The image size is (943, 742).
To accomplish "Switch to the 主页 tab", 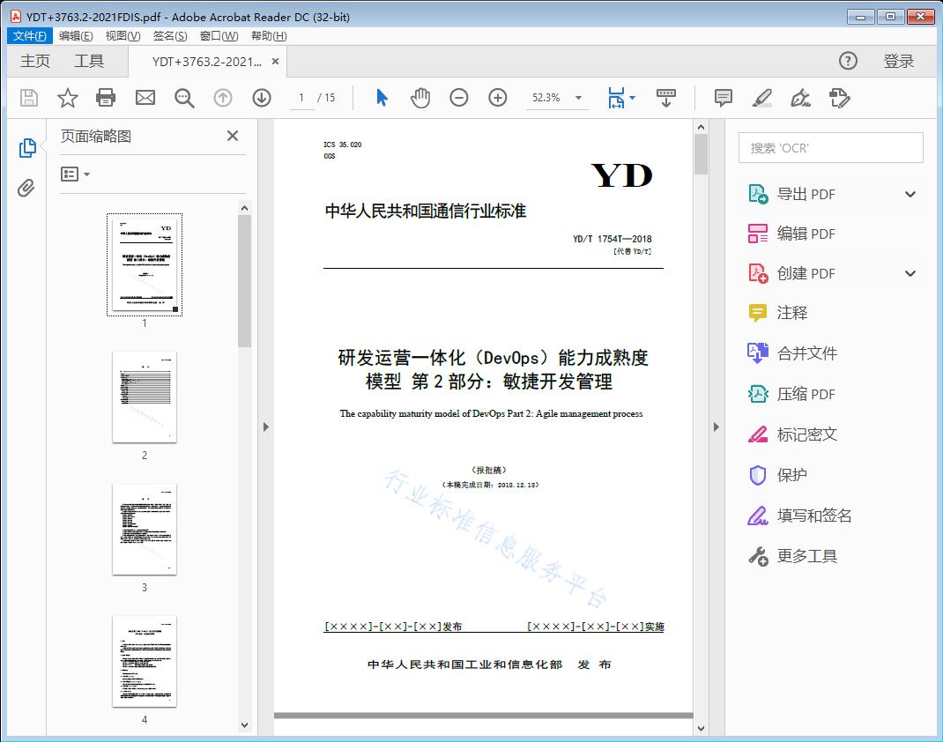I will point(35,61).
